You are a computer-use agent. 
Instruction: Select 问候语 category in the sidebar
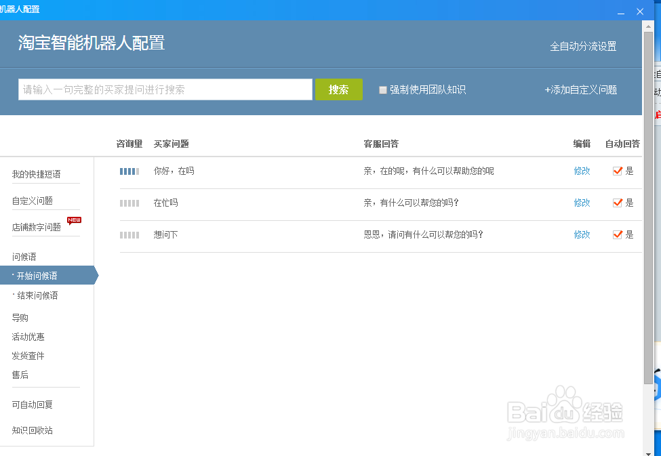24,257
